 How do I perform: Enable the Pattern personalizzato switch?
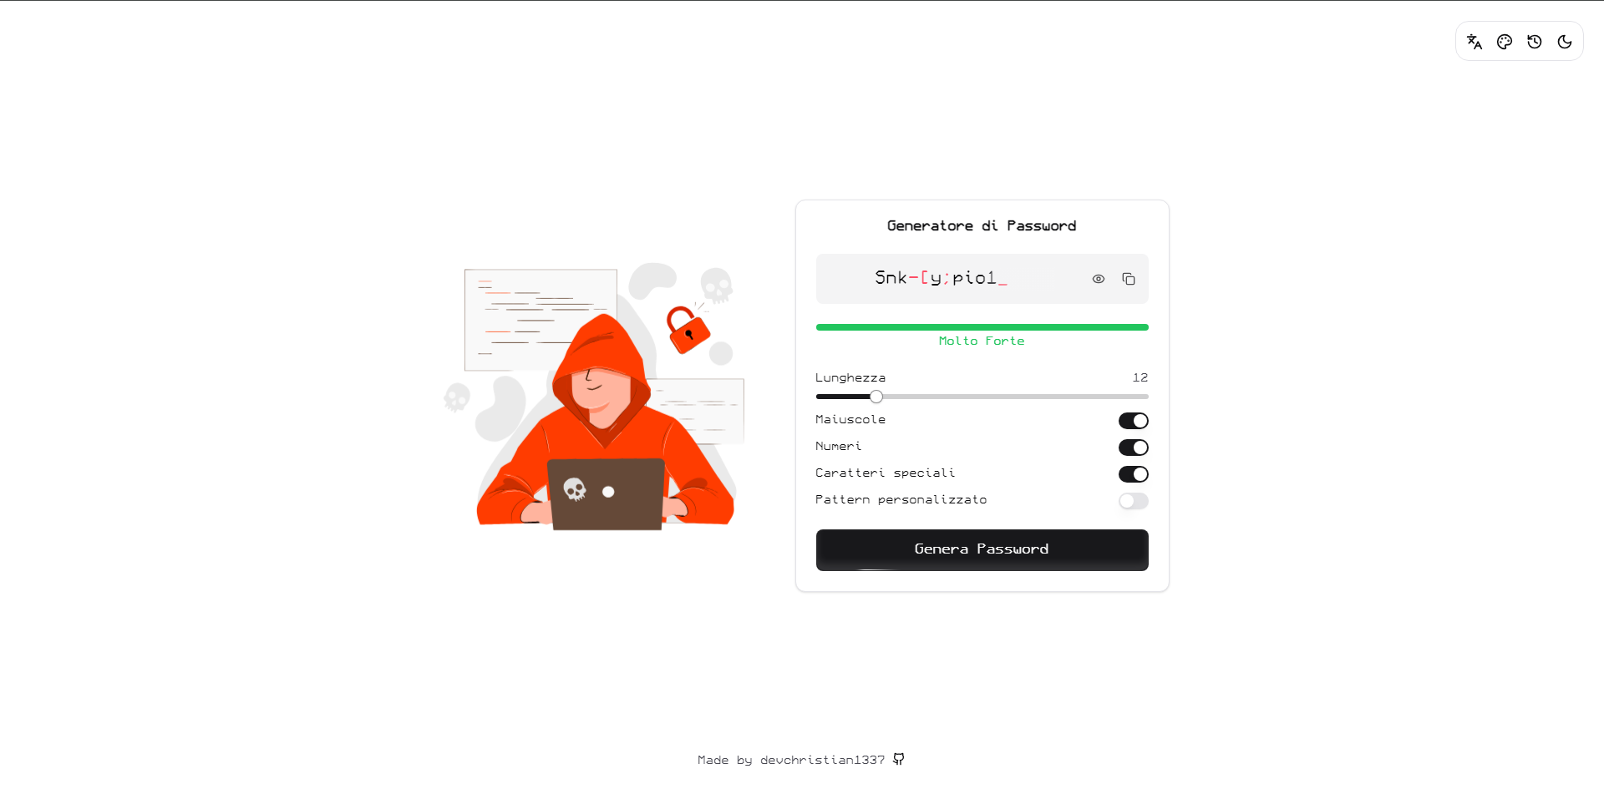pyautogui.click(x=1134, y=501)
